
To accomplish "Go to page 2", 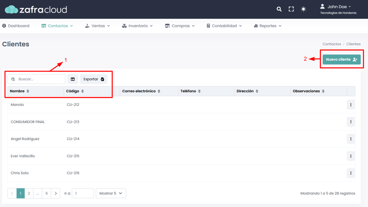I will (x=29, y=193).
